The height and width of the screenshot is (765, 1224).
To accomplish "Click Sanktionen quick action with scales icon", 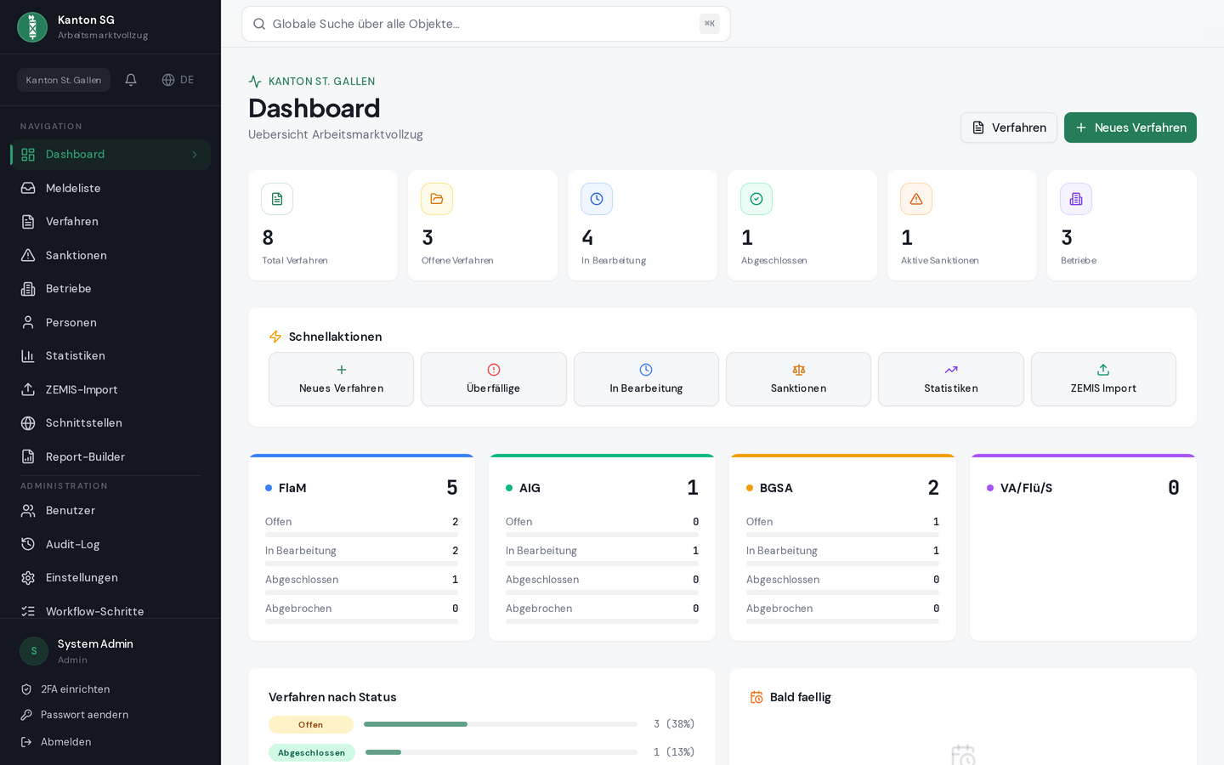I will 799,379.
